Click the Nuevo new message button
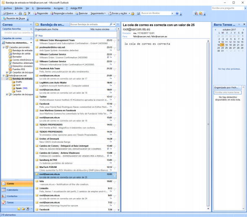 coord(8,13)
